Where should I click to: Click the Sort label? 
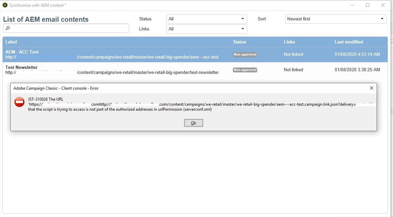[x=262, y=19]
